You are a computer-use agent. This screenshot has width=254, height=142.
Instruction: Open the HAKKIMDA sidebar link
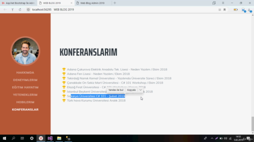[x=25, y=73]
